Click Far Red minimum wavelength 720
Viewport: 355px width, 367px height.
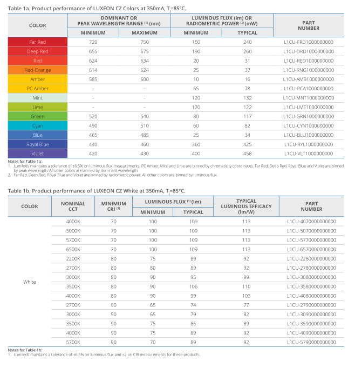click(93, 42)
